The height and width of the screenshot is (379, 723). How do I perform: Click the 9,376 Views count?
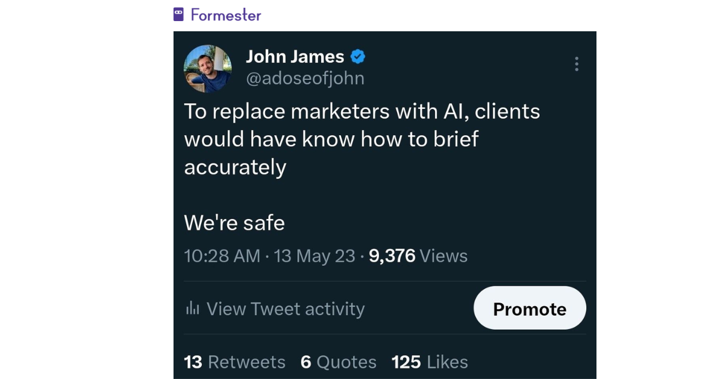point(418,256)
